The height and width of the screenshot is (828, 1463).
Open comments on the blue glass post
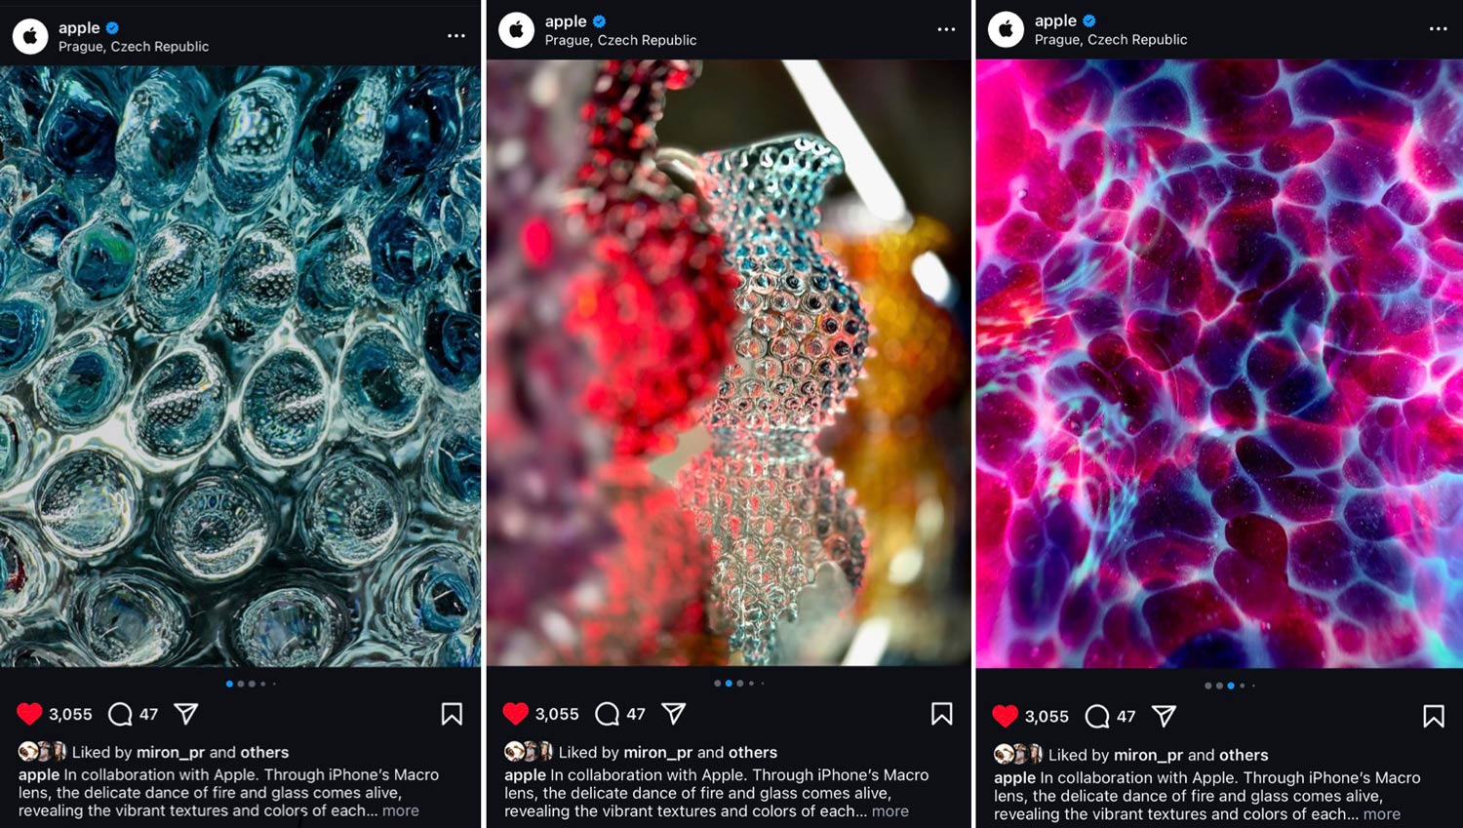[x=120, y=714]
